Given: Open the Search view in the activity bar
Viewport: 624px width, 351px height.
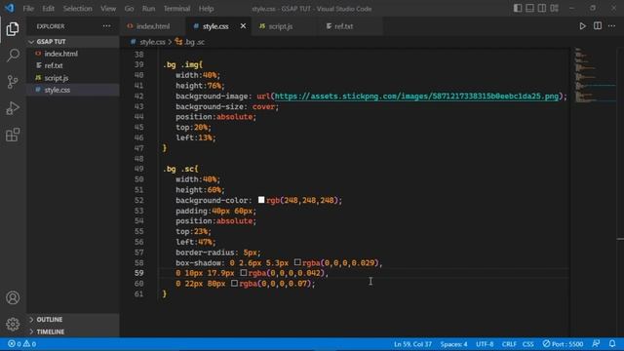Looking at the screenshot, I should coord(13,55).
